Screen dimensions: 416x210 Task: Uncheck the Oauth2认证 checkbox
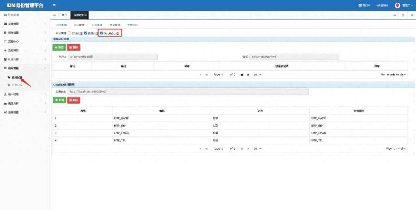click(102, 33)
